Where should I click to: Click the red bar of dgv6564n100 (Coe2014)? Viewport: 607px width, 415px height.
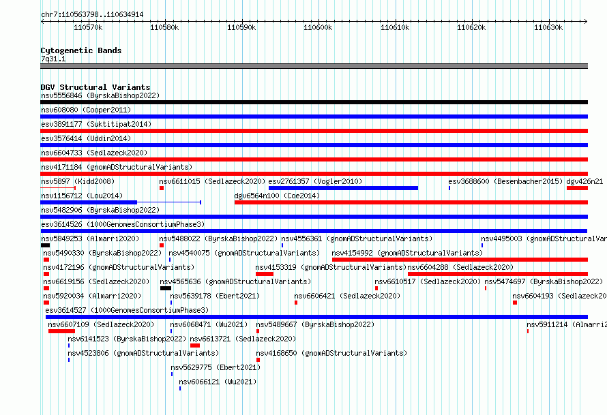411,202
